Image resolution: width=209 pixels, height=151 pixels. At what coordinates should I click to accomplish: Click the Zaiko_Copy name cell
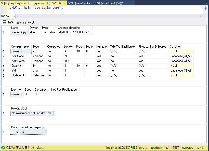click(19, 33)
